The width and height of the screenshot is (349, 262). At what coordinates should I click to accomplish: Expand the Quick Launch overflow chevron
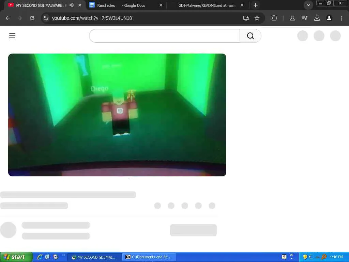64,255
